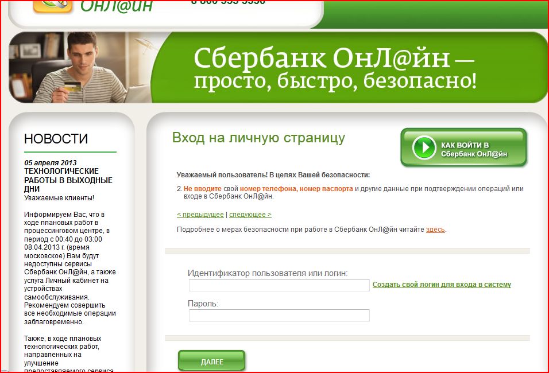The height and width of the screenshot is (373, 549).
Task: Click the banner slogan 'просто, быстро, безопасно!'
Action: (335, 81)
